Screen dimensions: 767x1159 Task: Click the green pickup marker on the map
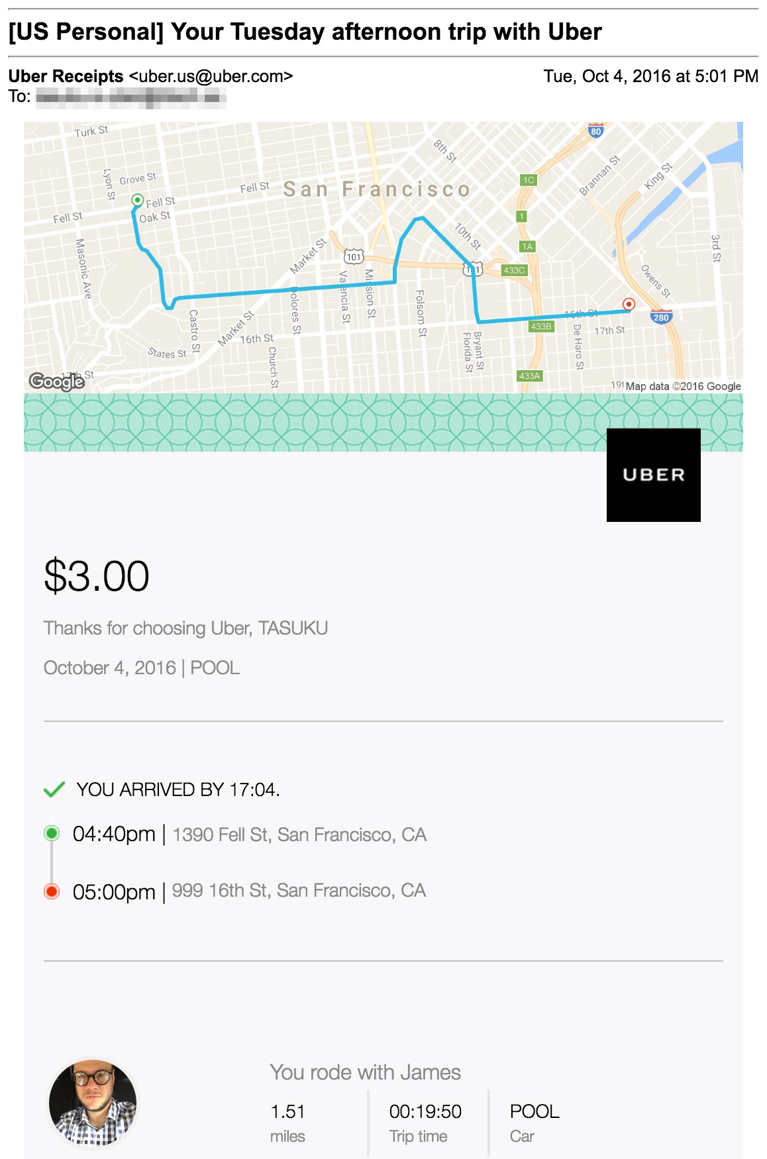coord(137,200)
